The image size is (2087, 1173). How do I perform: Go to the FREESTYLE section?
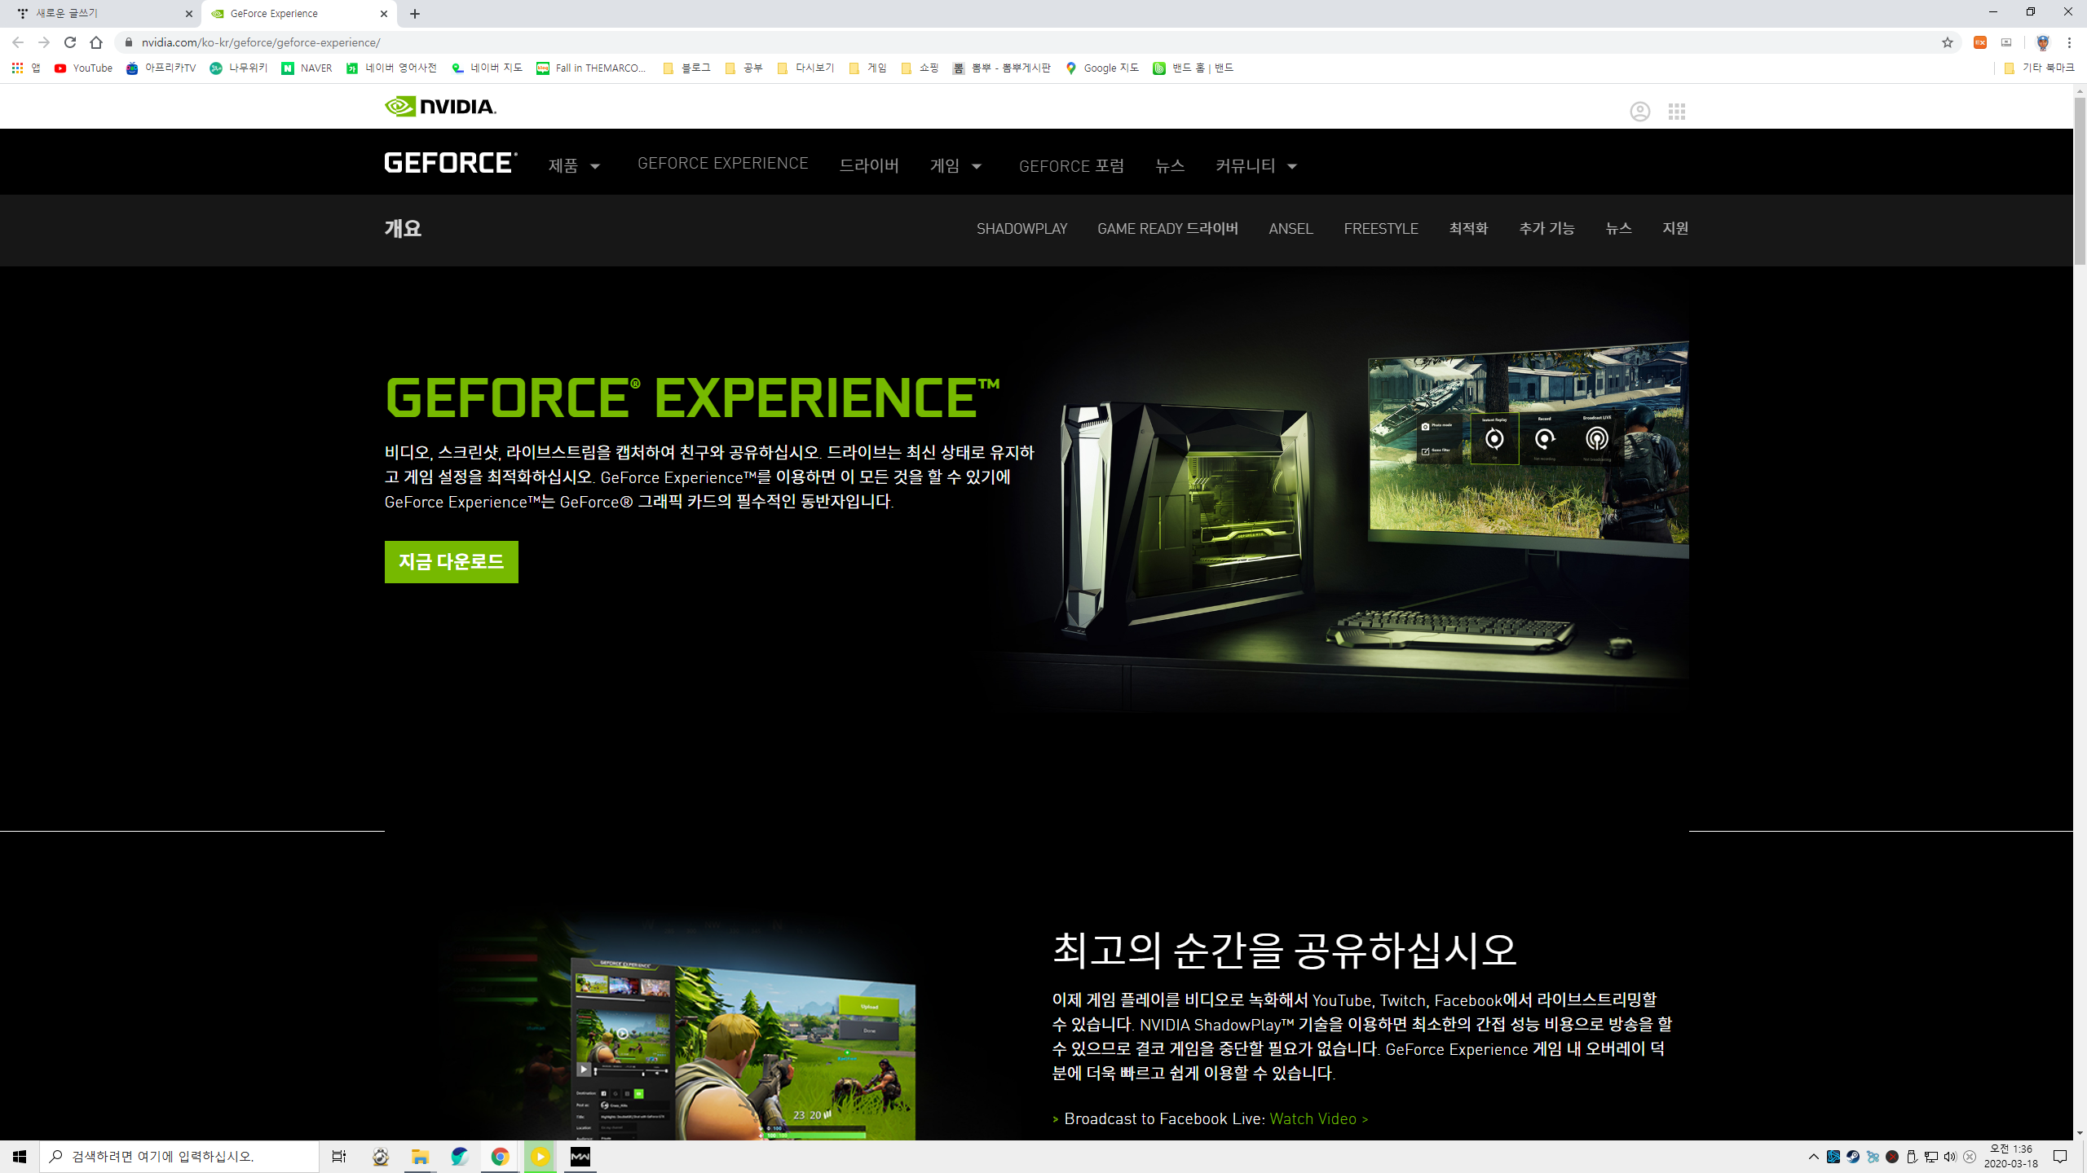pos(1381,229)
